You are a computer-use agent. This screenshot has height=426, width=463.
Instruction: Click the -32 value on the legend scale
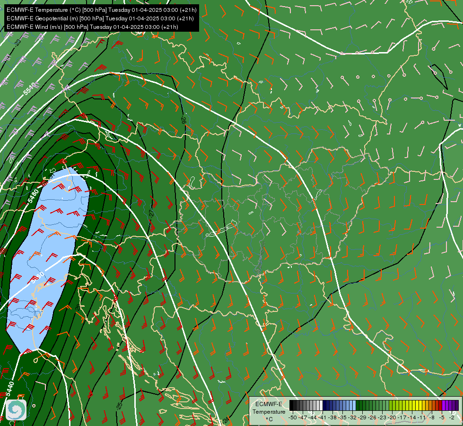click(x=352, y=418)
